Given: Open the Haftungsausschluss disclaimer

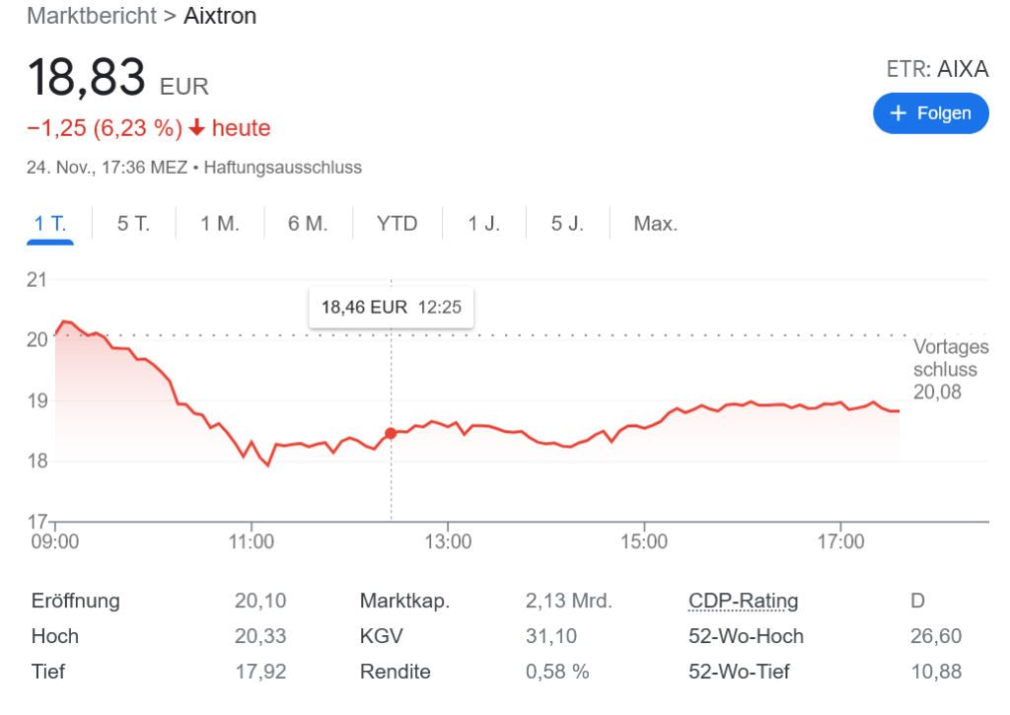Looking at the screenshot, I should click(x=282, y=167).
